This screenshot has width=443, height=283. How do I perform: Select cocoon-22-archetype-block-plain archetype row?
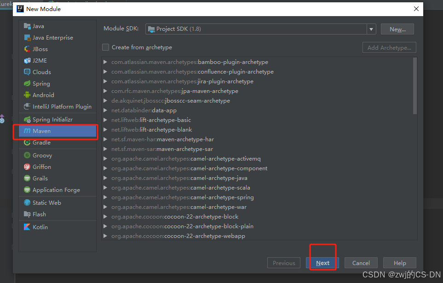(x=257, y=226)
